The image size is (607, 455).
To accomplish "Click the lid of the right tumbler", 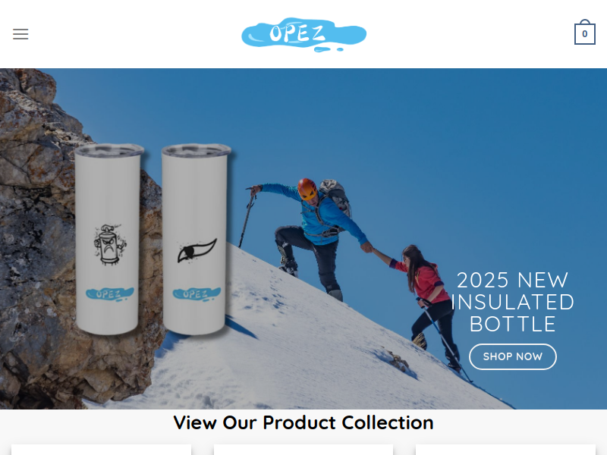I will (x=197, y=150).
